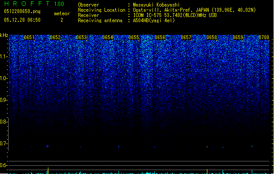Image resolution: width=274 pixels, height=174 pixels.
Task: Click the Observer label
Action: (x=88, y=5)
